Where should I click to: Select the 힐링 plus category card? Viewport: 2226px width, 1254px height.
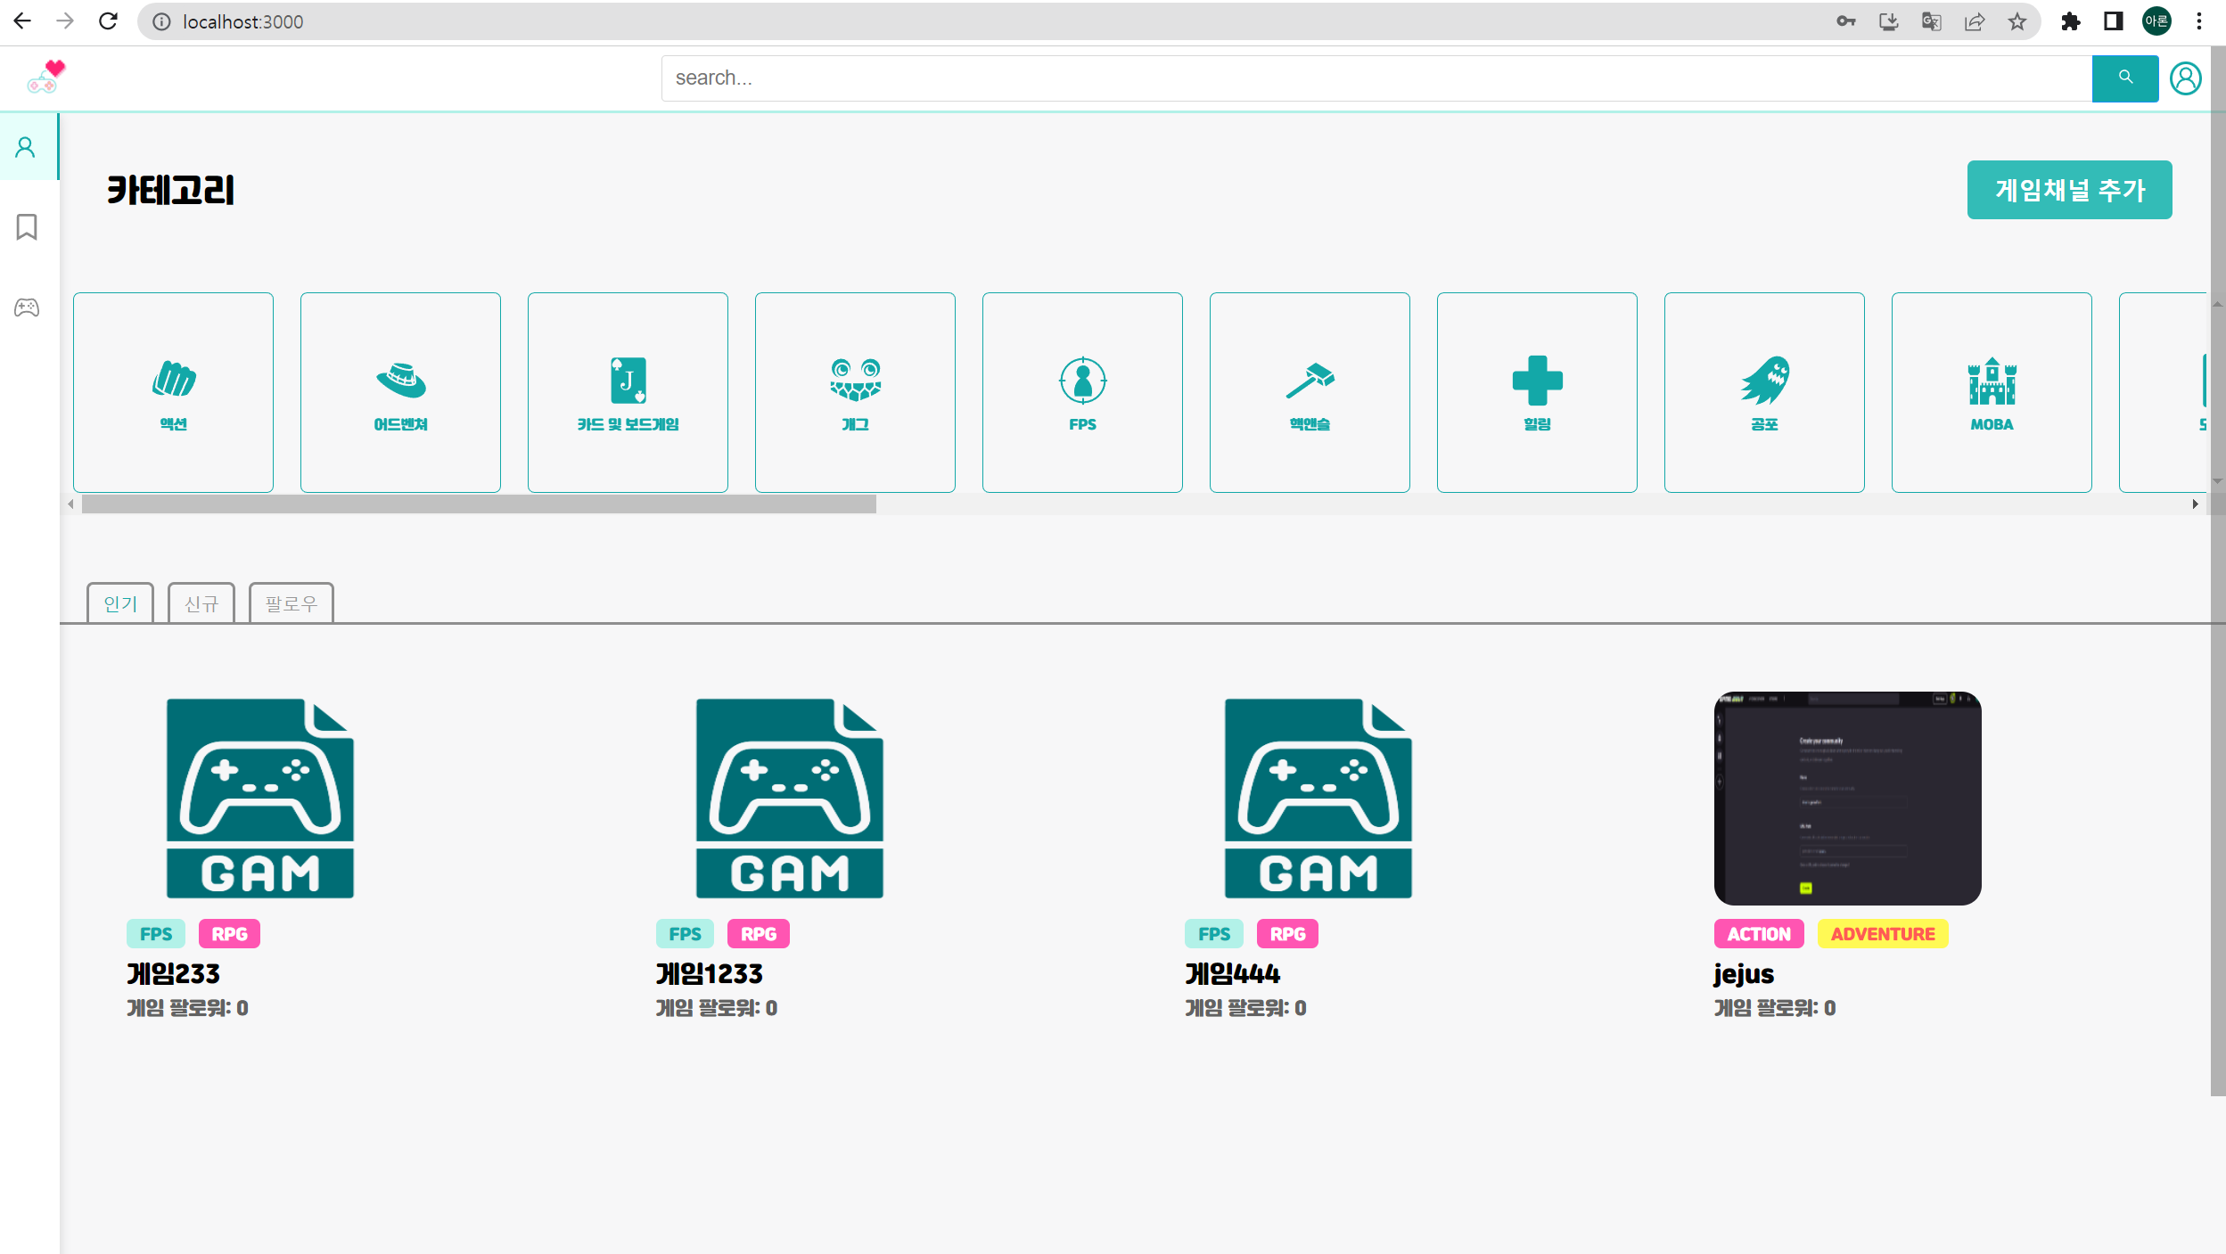1536,392
